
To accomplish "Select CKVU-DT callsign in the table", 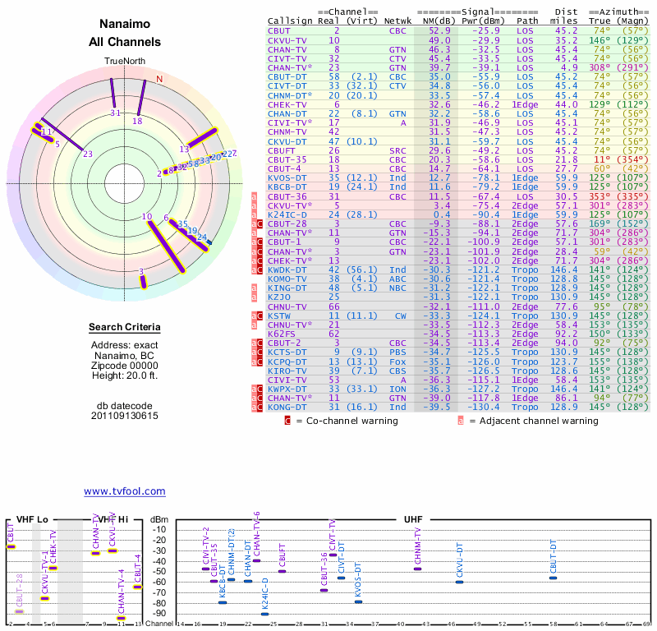I will click(287, 141).
